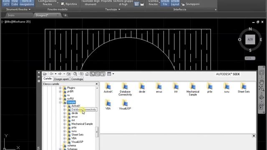This screenshot has width=267, height=150.
Task: Select the Zoom extents tool in navigation bar
Action: point(262,89)
